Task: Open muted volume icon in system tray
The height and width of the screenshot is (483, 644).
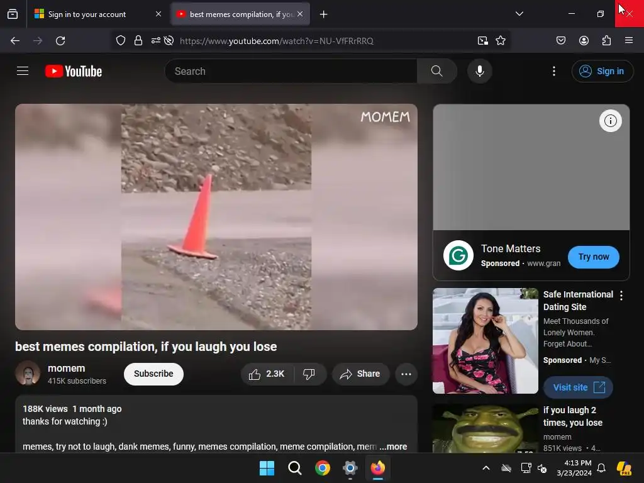Action: coord(542,468)
